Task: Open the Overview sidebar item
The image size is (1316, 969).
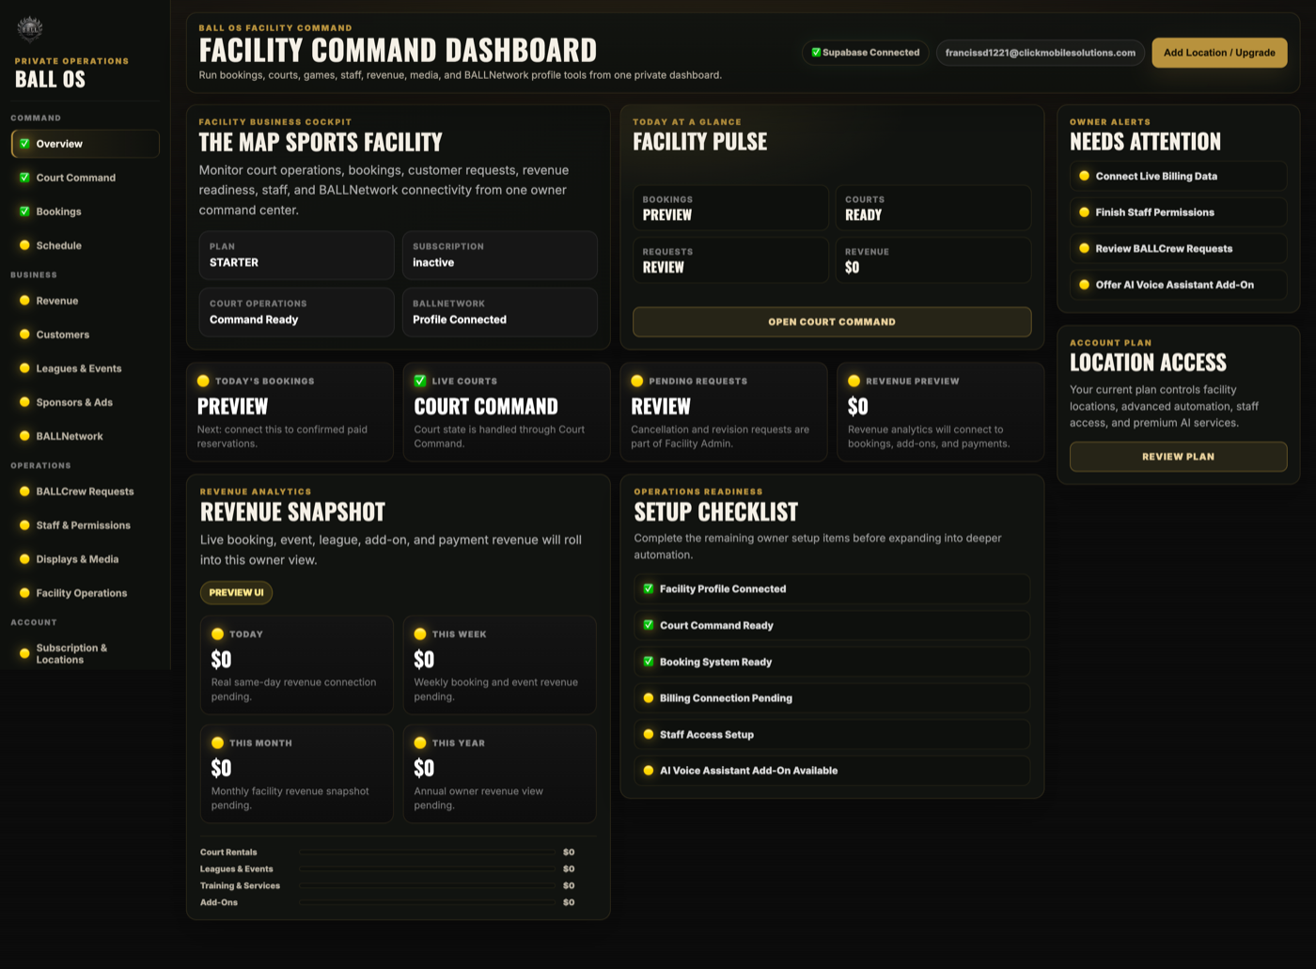Action: click(85, 144)
